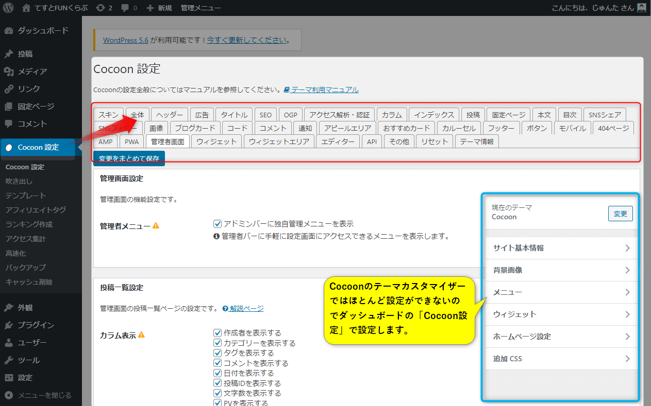Toggle 日付を表示する checkbox
The height and width of the screenshot is (406, 651).
218,373
